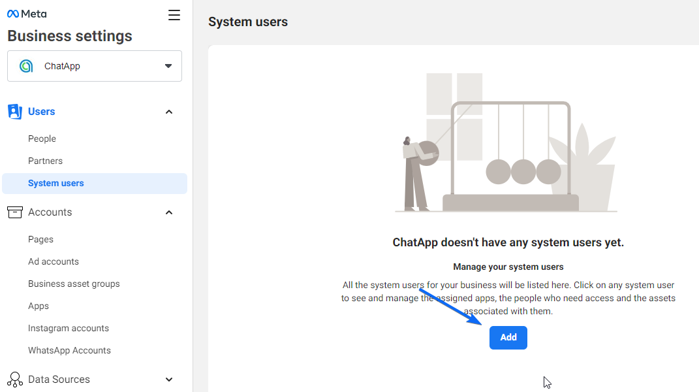Collapse the Accounts section
The image size is (699, 392).
point(169,212)
